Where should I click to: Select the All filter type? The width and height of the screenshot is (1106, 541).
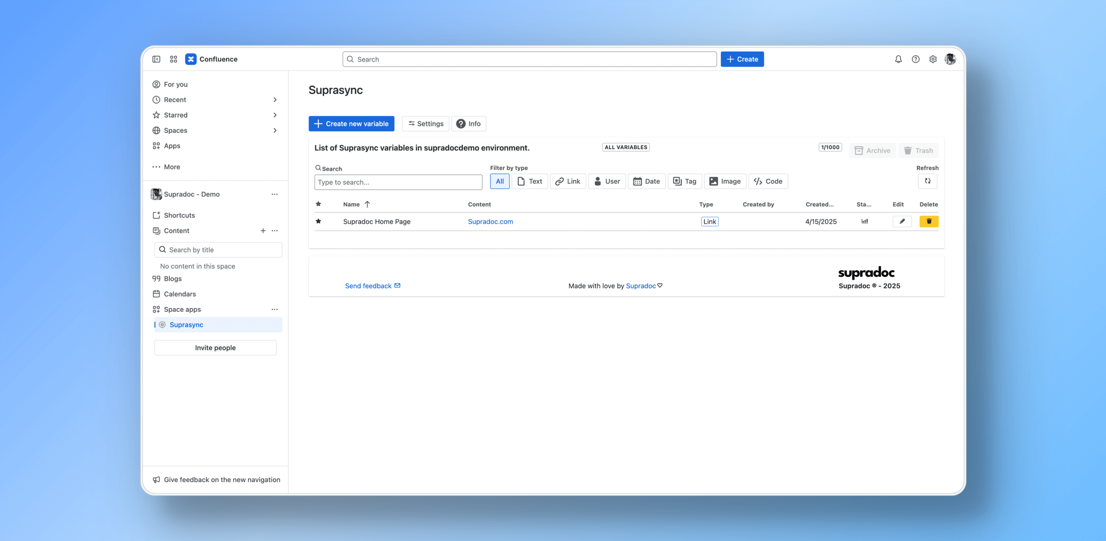coord(499,181)
